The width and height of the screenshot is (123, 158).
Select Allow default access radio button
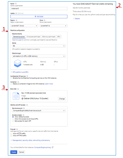click(13, 117)
